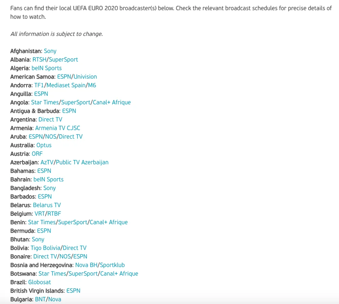Click SuperSport link in Angola row
This screenshot has height=304, width=339.
coord(76,102)
